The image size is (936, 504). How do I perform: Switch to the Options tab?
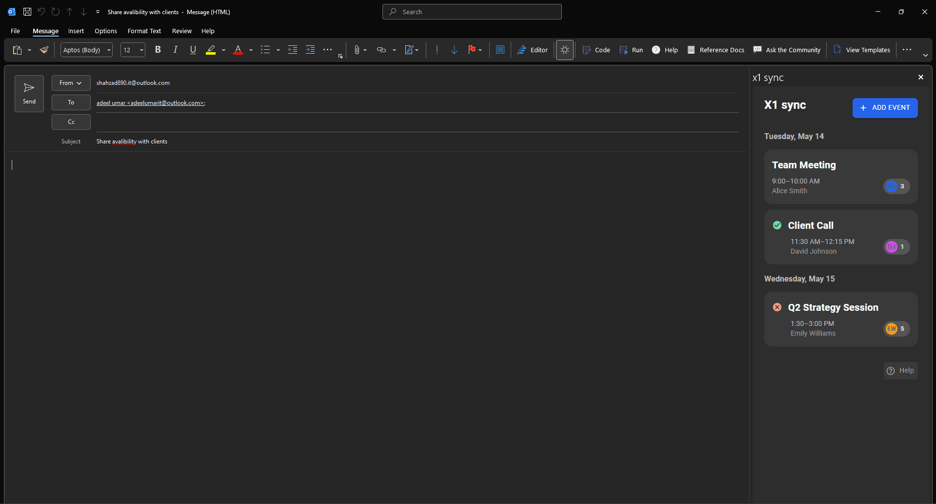(106, 31)
